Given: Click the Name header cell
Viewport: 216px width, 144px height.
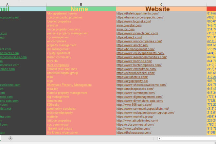Looking at the screenshot, I should tap(81, 9).
